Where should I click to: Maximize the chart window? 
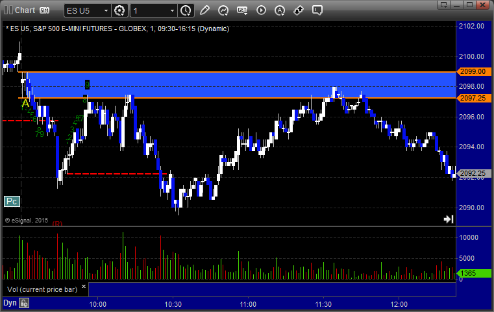pyautogui.click(x=469, y=5)
